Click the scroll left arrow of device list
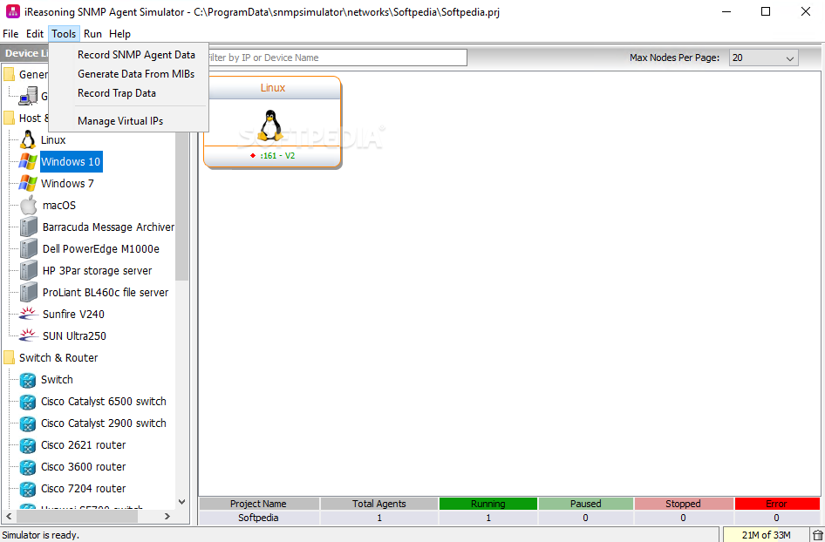Viewport: 825px width, 542px height. pyautogui.click(x=8, y=517)
